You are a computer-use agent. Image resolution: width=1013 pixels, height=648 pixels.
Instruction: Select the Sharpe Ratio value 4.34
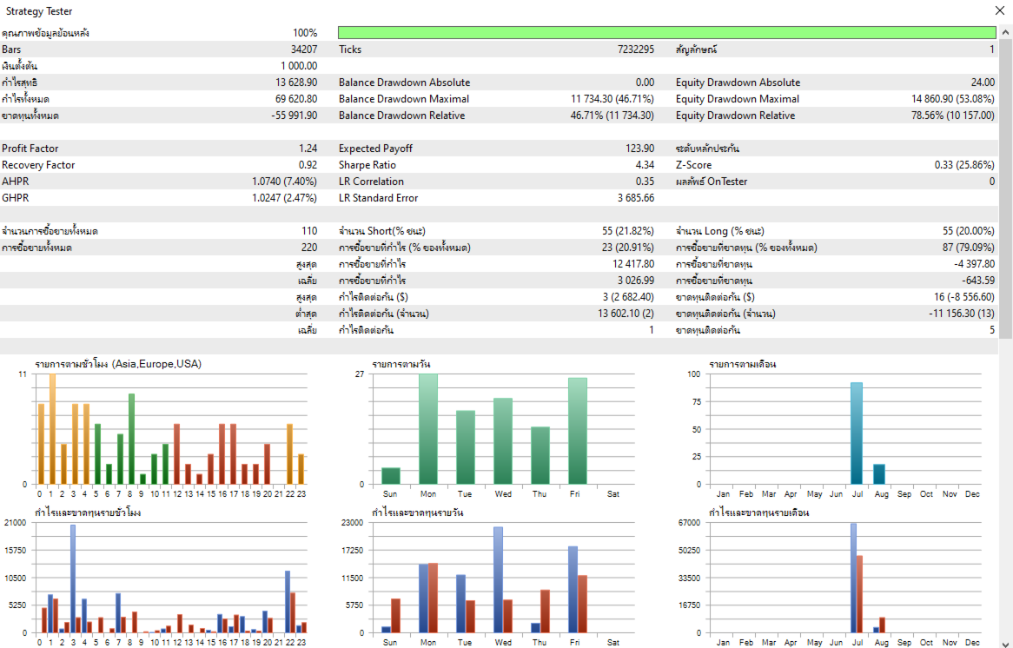pos(644,165)
